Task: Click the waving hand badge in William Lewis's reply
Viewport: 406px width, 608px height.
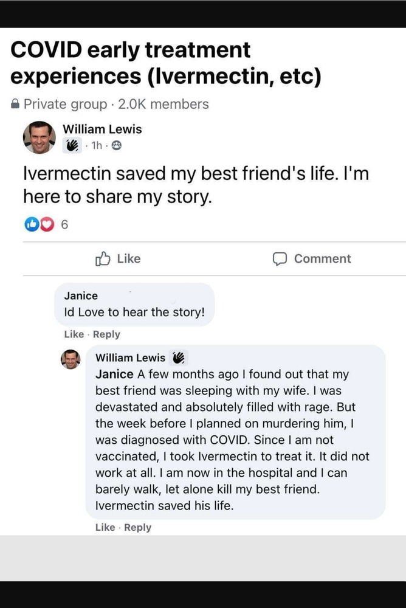Action: [x=178, y=358]
